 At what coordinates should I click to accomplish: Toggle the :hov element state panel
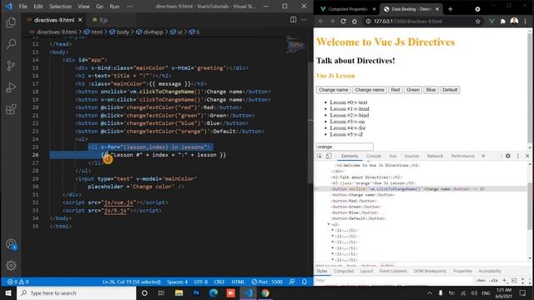481,281
